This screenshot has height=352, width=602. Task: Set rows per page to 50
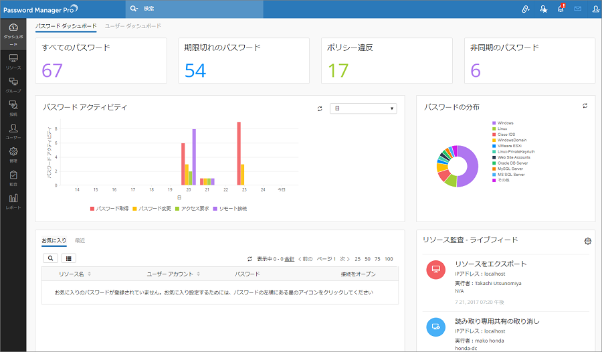(x=367, y=258)
